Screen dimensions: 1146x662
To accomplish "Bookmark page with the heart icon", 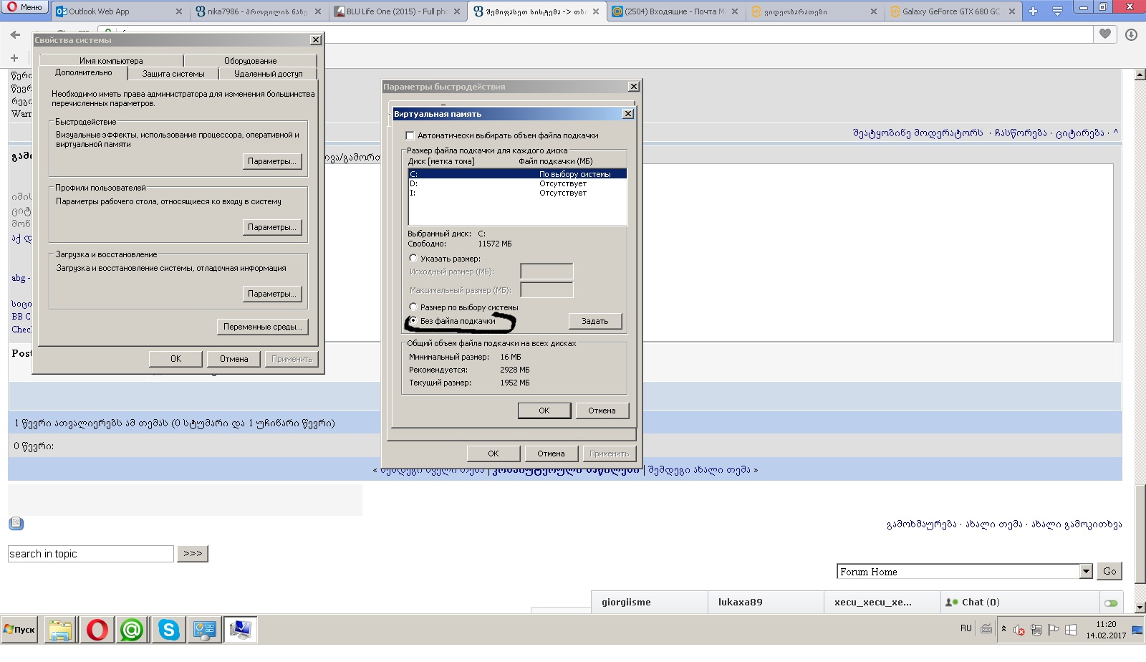I will click(1105, 34).
